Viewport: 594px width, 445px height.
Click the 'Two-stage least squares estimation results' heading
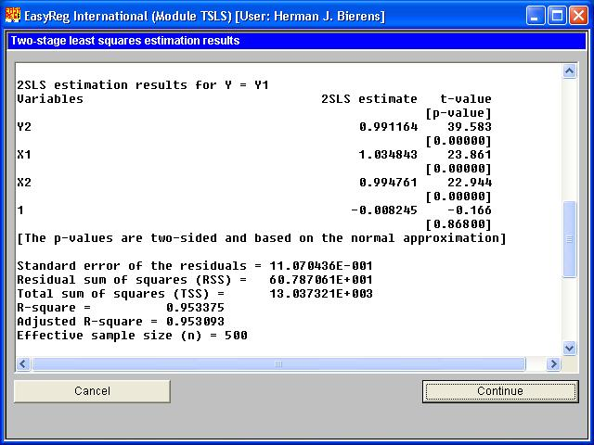(x=125, y=41)
